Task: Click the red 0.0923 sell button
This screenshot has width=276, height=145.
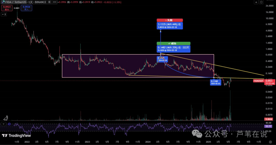Action: pyautogui.click(x=7, y=8)
